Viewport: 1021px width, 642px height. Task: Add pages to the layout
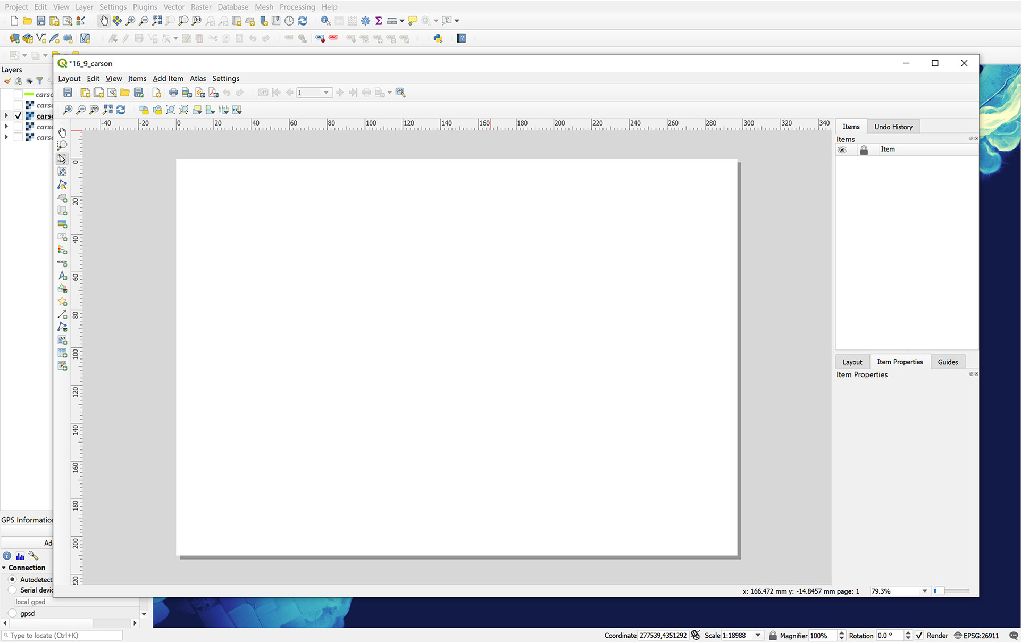[x=156, y=93]
